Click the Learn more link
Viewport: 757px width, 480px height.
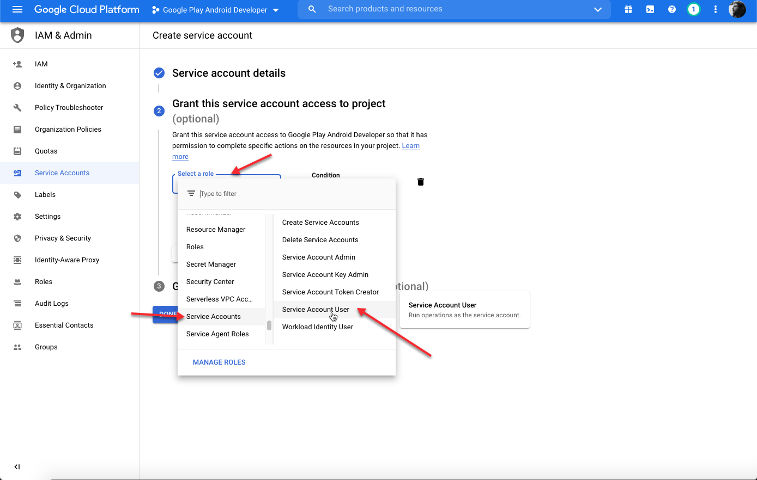point(411,145)
